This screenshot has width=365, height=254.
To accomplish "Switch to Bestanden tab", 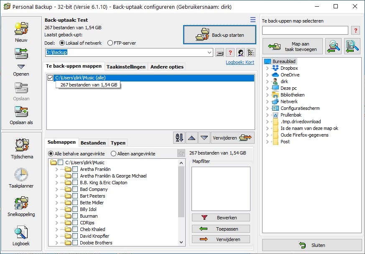I will coord(93,143).
